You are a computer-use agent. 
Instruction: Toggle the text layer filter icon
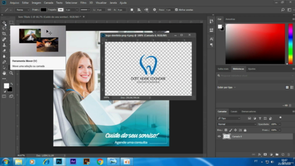pos(260,119)
